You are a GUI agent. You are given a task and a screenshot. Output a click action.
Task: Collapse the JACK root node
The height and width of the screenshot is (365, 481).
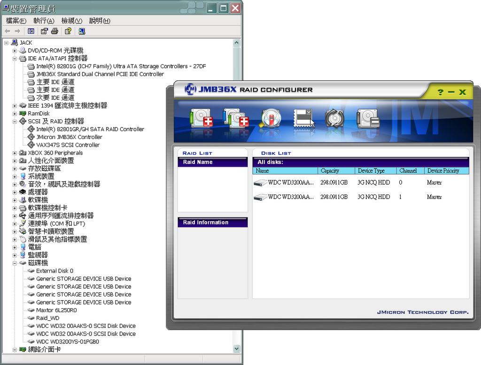point(7,43)
